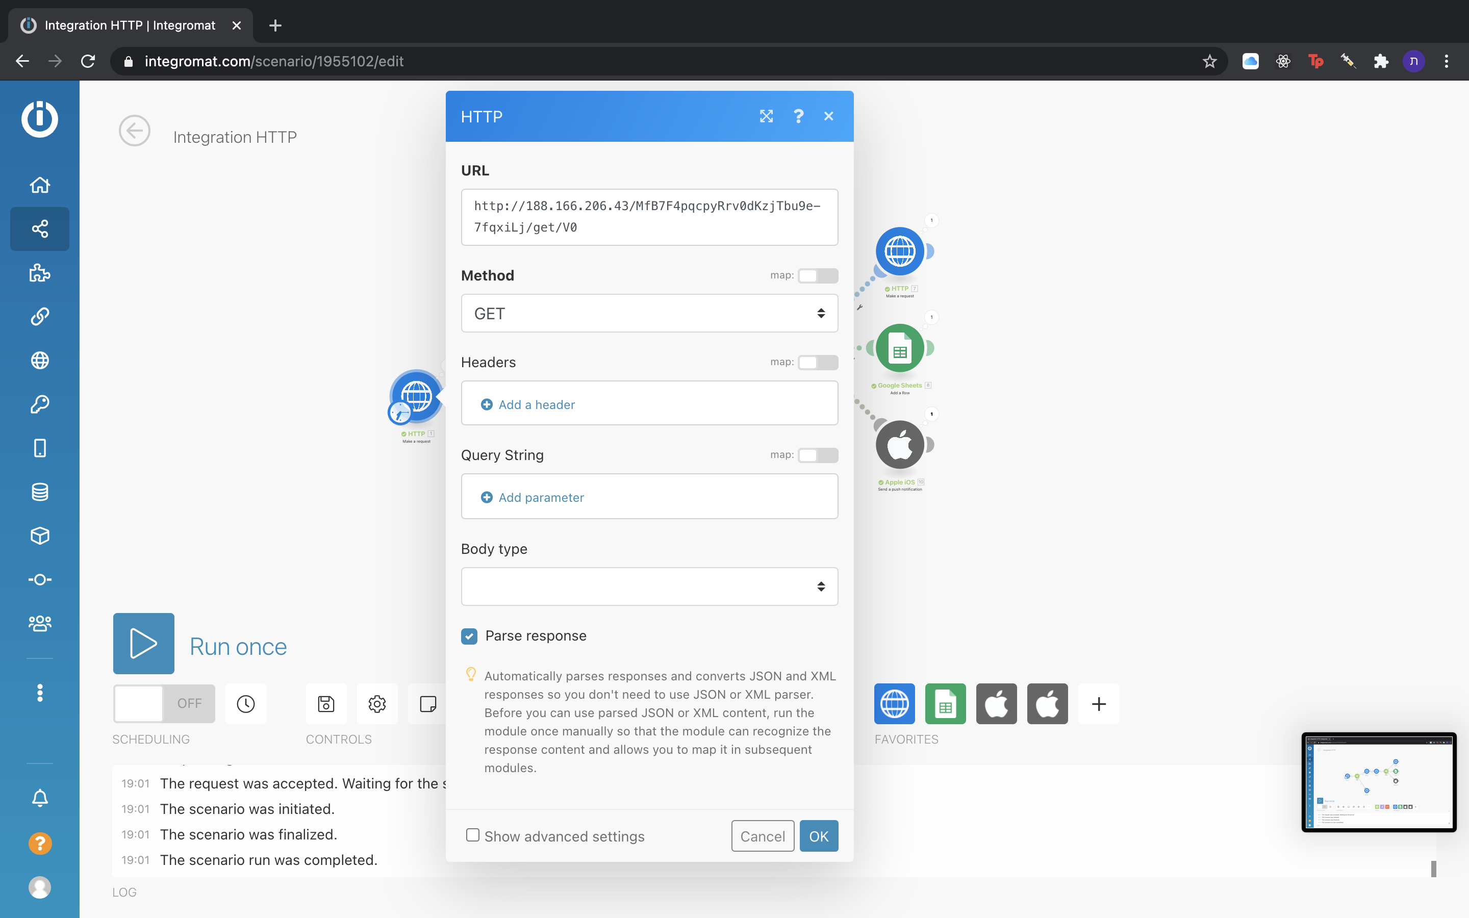
Task: Click Add a header link
Action: (x=536, y=405)
